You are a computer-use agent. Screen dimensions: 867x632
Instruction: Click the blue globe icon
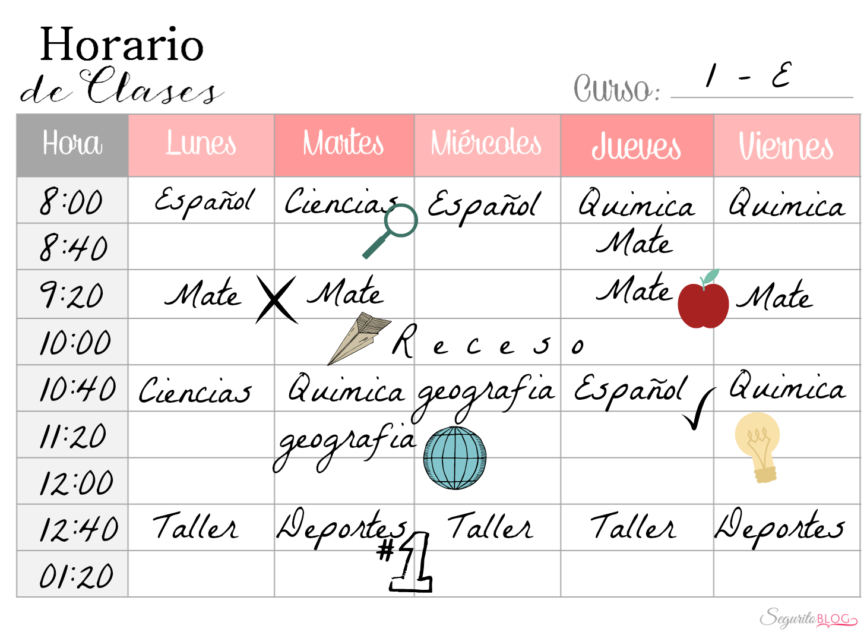pos(455,458)
